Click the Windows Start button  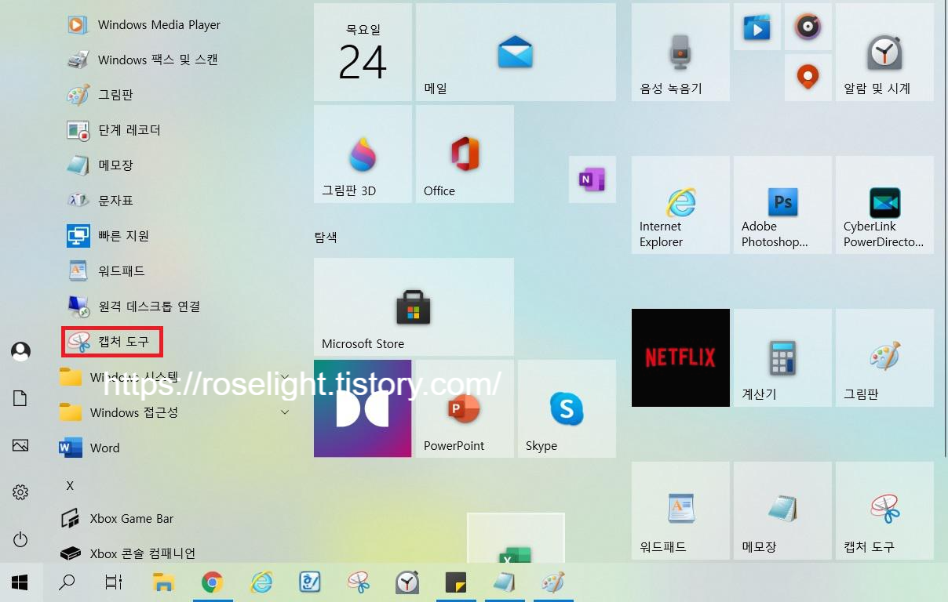click(x=20, y=582)
